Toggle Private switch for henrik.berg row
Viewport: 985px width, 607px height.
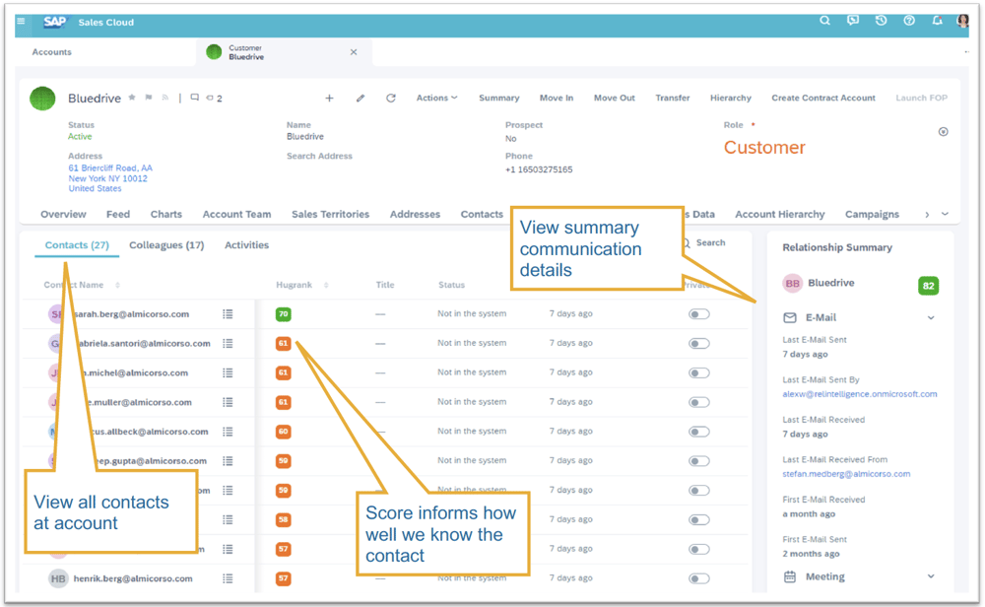tap(698, 578)
